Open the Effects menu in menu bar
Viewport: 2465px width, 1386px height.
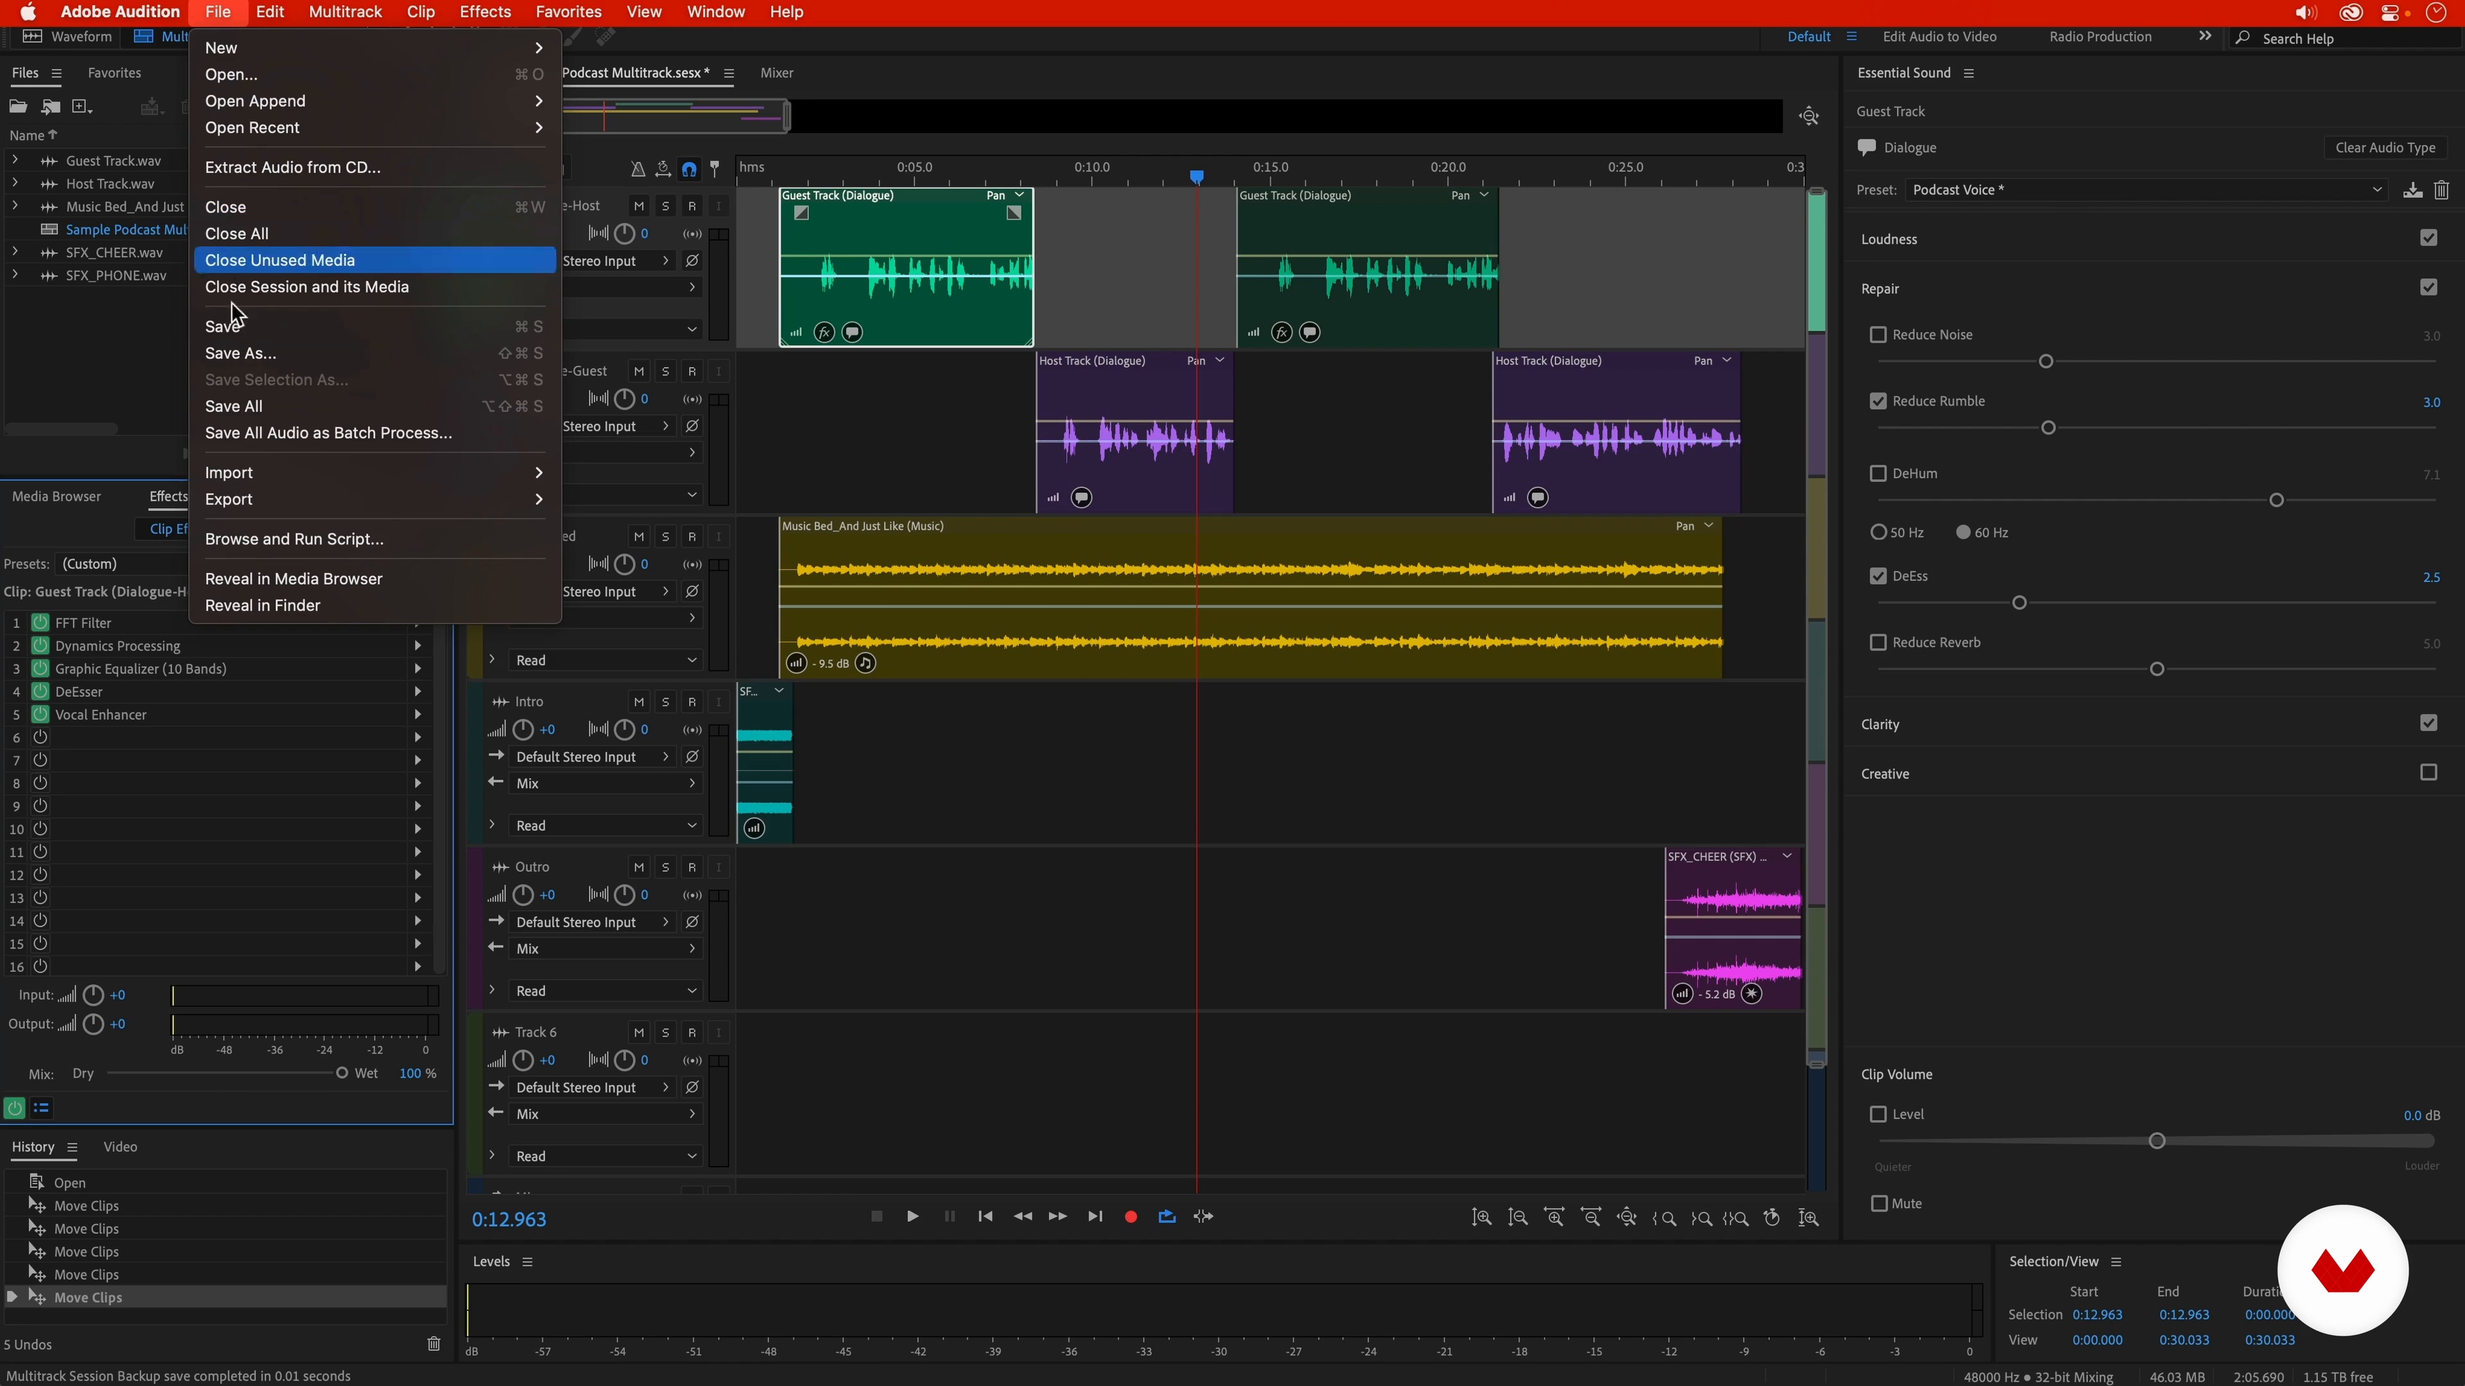coord(484,12)
